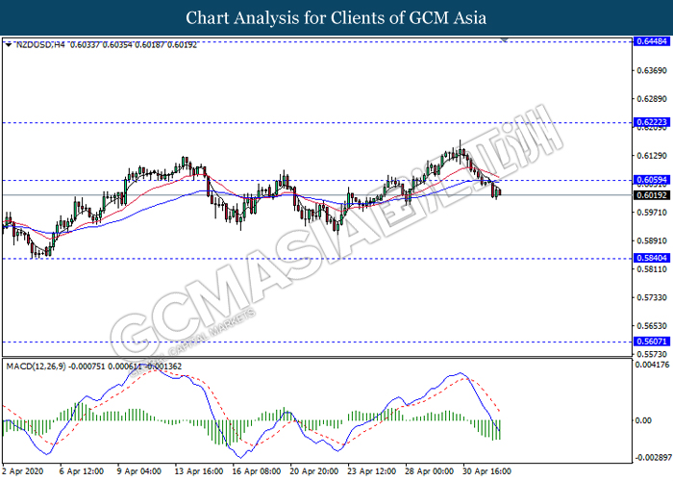Click the 20 Apr 20:00 time label
The image size is (673, 481).
click(313, 471)
